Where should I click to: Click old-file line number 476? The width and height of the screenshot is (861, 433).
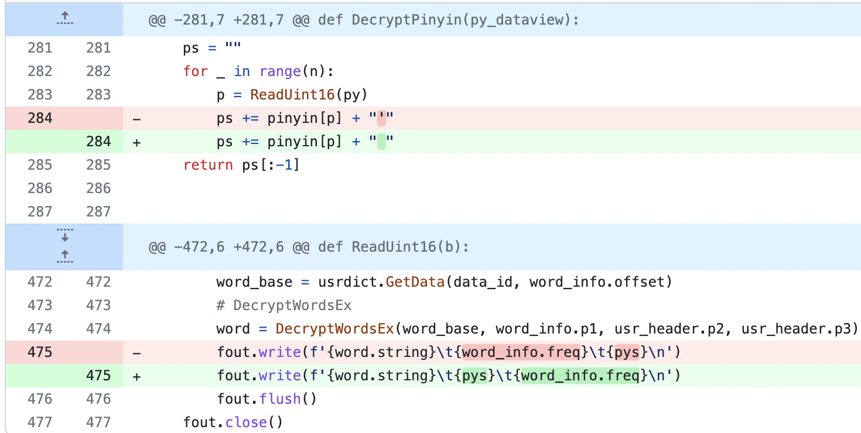click(40, 399)
